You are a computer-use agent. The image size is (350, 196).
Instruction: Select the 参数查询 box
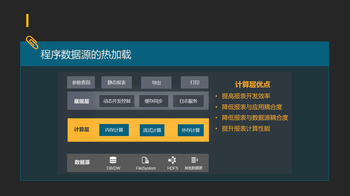point(81,82)
